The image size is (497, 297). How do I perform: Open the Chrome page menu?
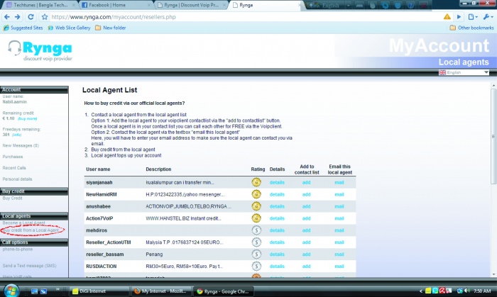tap(473, 17)
